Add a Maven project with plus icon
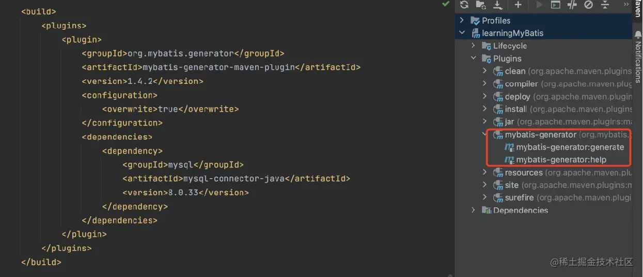 pos(518,5)
